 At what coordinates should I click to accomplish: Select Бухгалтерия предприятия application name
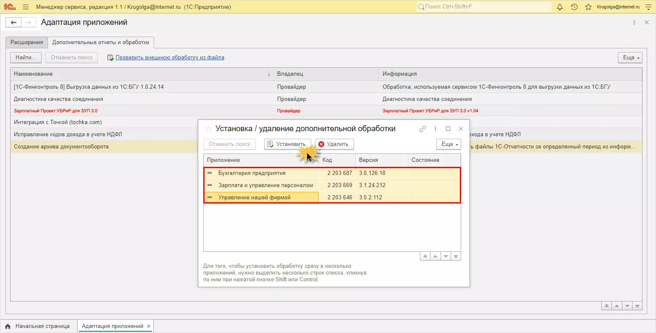click(x=252, y=173)
